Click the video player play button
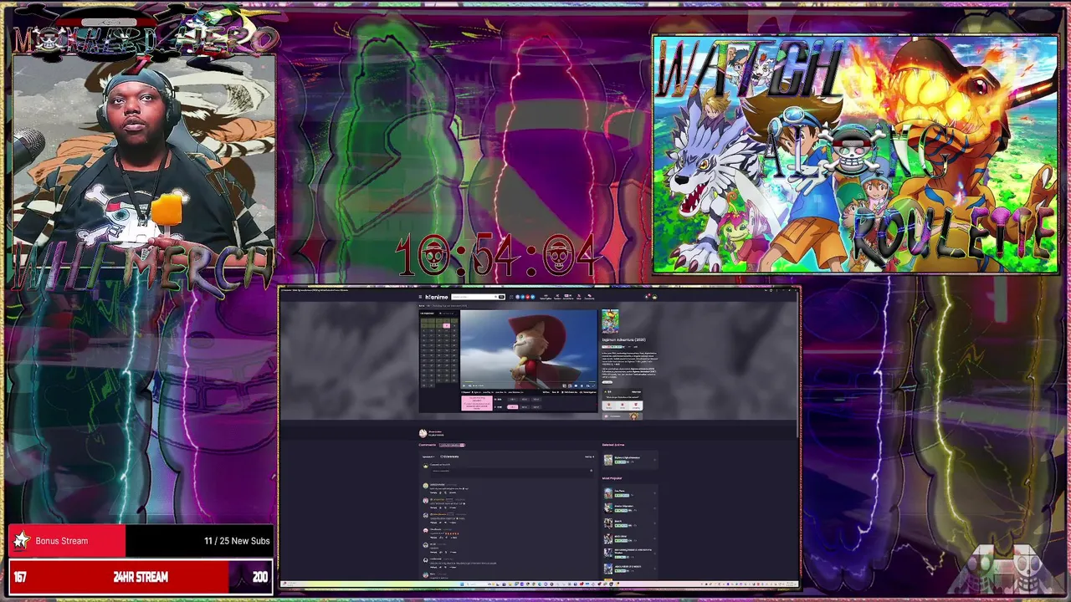 tap(464, 385)
